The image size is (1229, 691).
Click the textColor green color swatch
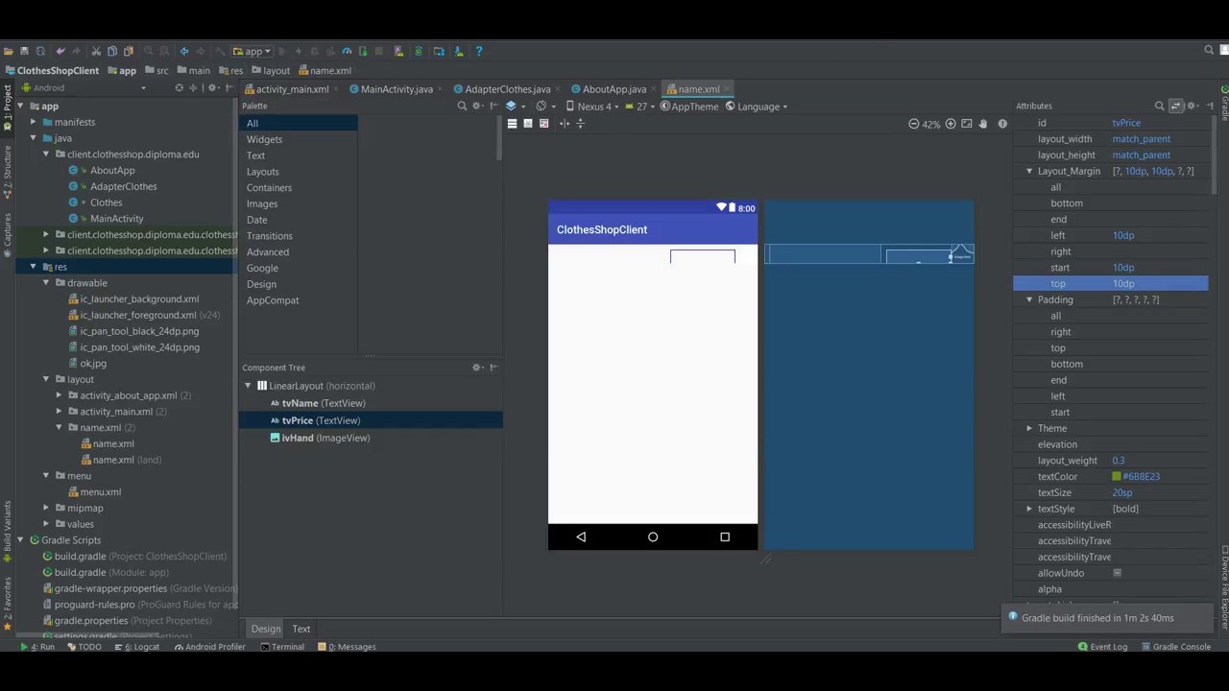[x=1117, y=477]
